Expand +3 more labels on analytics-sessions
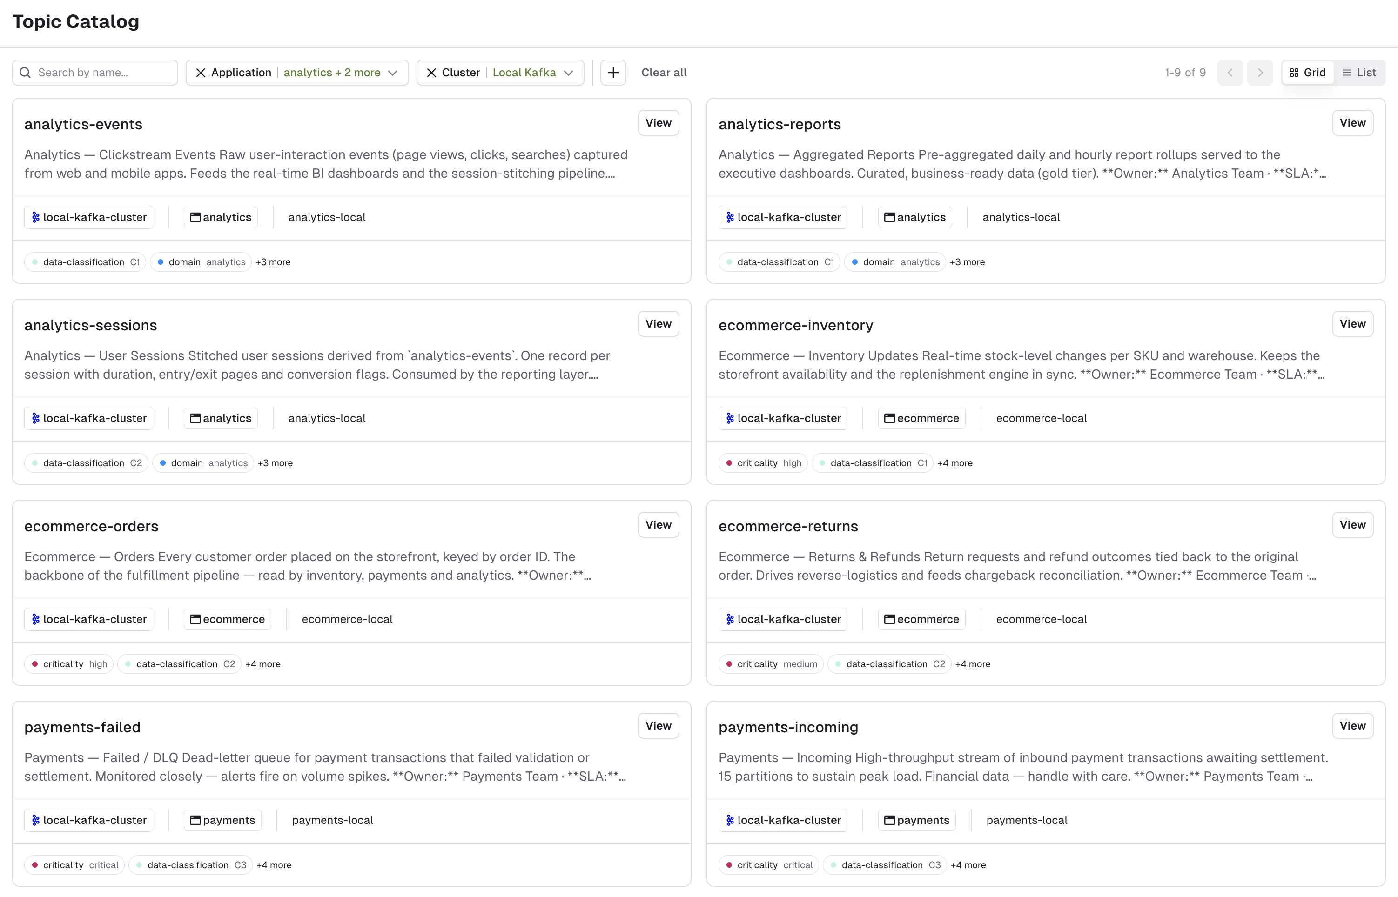Screen dimensions: 1398x897 [x=276, y=463]
